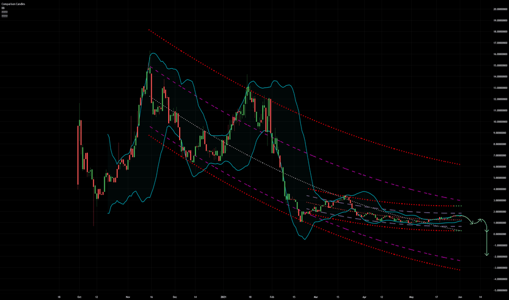Click the 20.00000000 price axis label
The width and height of the screenshot is (509, 300).
(500, 9)
